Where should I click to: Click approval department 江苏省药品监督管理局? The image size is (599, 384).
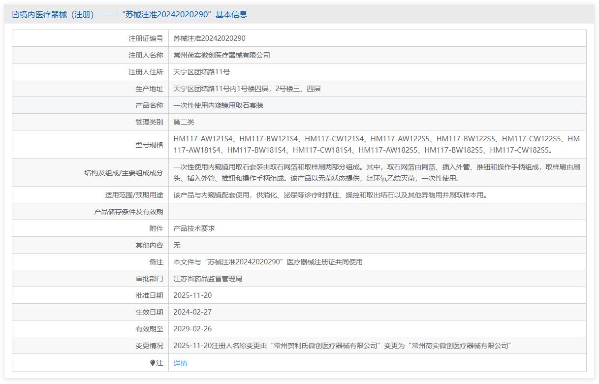tap(208, 279)
